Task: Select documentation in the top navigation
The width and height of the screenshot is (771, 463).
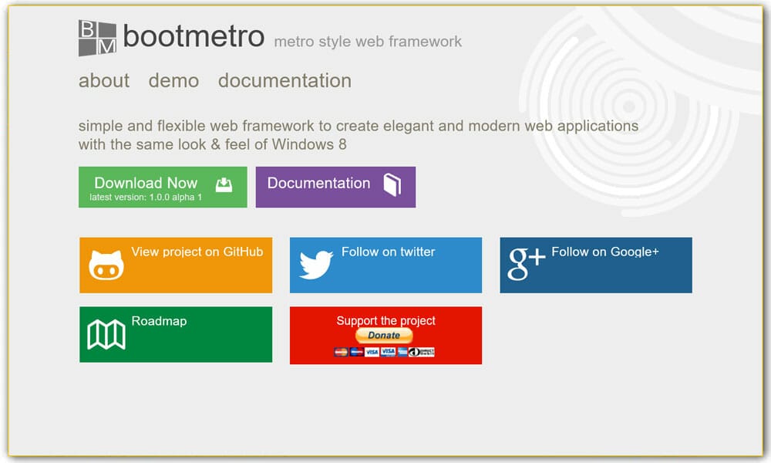Action: [x=284, y=80]
